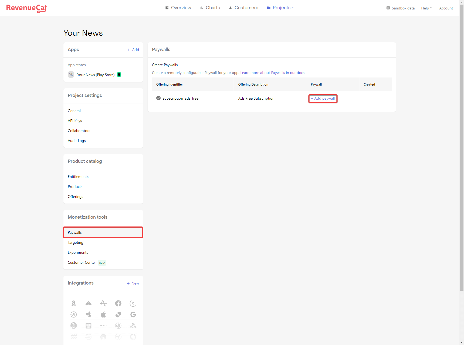
Task: Select the Amplitude integration icon
Action: 103,303
